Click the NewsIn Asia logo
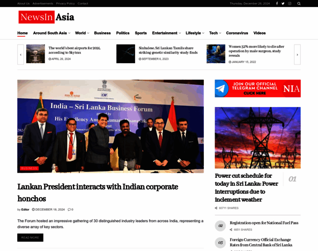The width and height of the screenshot is (318, 251). click(46, 17)
